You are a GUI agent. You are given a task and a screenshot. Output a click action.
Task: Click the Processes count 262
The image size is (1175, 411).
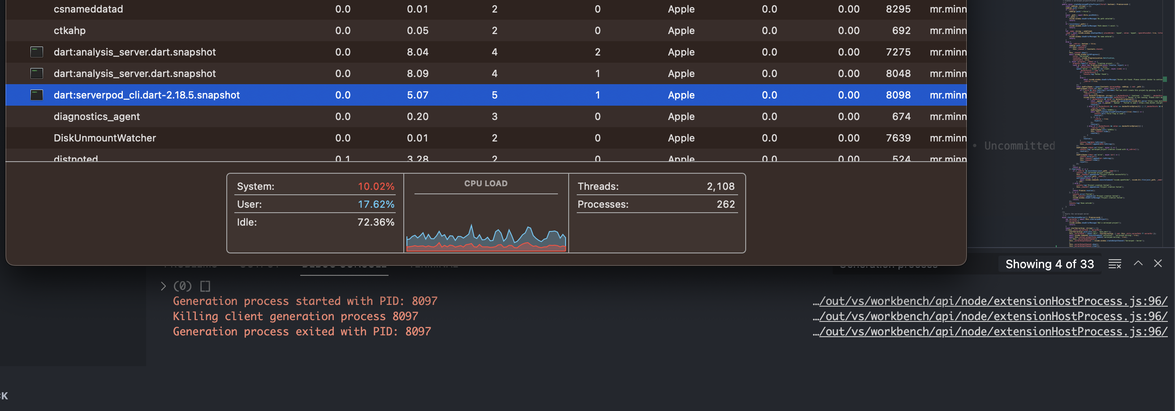[x=726, y=204]
